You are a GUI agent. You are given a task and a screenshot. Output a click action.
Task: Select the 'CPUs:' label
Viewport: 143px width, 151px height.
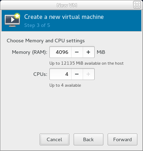(40, 74)
